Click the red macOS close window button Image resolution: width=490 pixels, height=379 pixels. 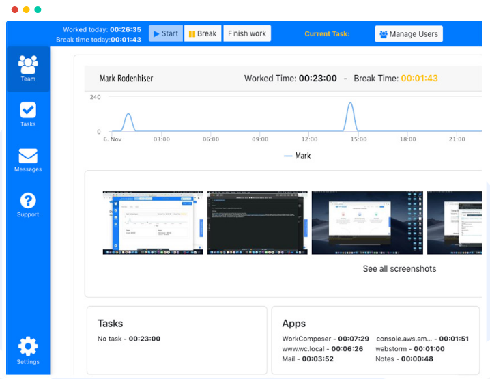point(15,10)
